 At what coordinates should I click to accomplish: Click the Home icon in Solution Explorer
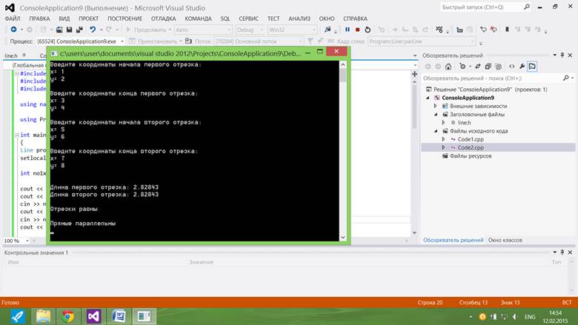point(448,66)
